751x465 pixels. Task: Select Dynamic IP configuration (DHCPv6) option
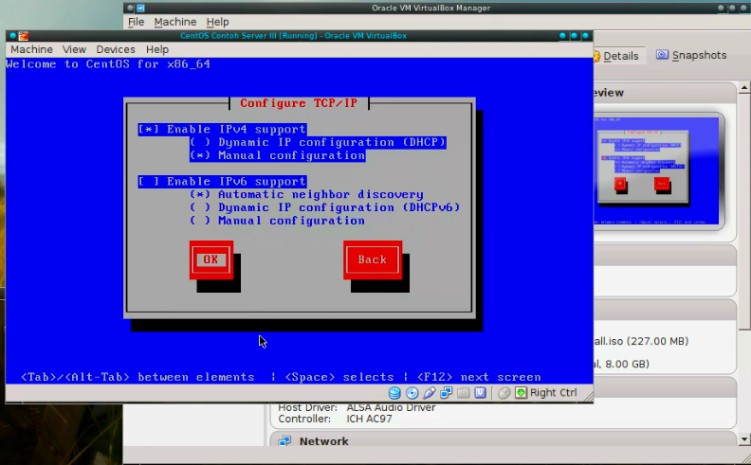(324, 207)
